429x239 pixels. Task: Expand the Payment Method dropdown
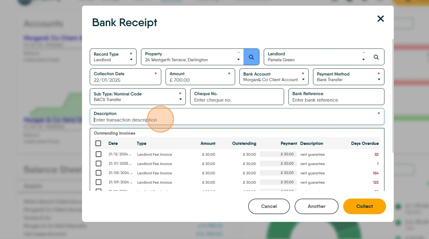(349, 77)
